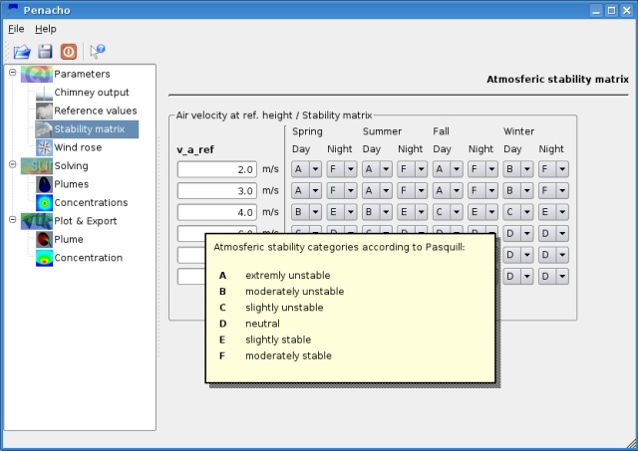
Task: Activate the What's This help cursor icon
Action: coord(98,52)
